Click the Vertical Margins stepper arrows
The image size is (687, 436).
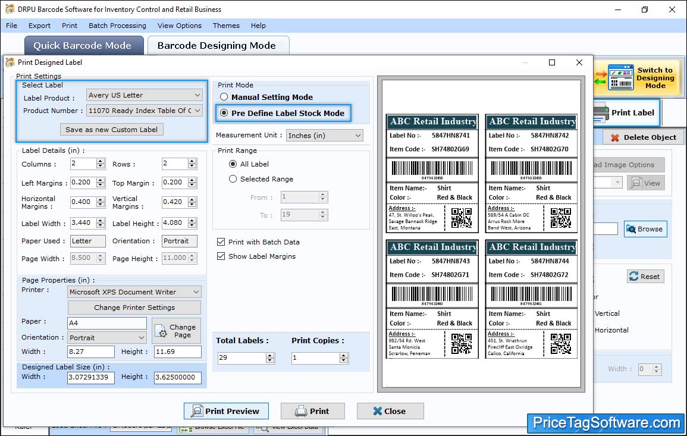click(192, 202)
